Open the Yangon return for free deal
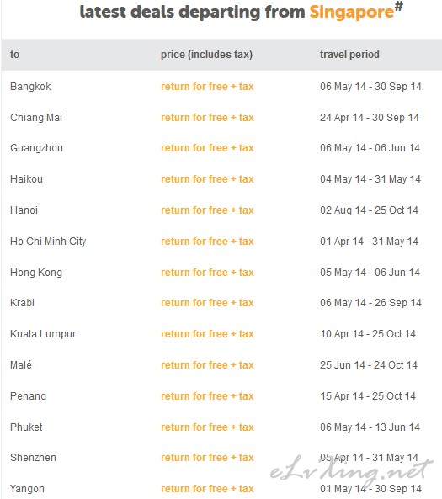The width and height of the screenshot is (442, 499). (207, 489)
